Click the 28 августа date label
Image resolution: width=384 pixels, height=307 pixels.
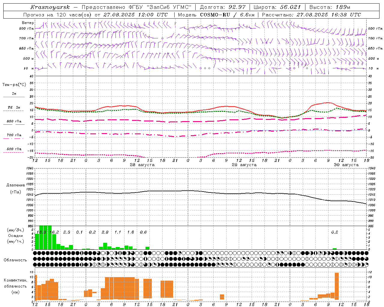(142, 165)
